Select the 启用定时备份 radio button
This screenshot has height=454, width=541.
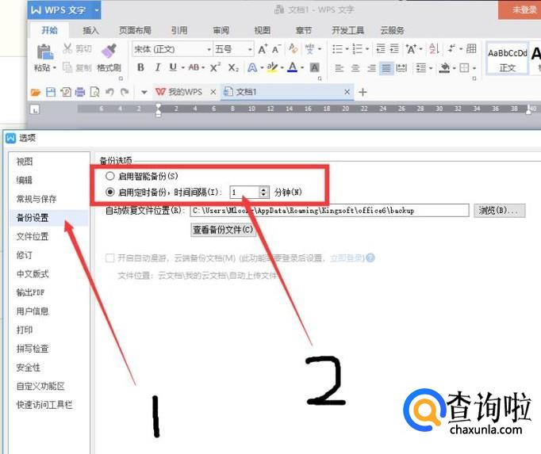coord(110,192)
